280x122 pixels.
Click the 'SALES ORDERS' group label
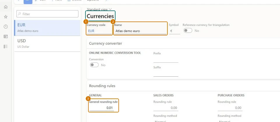click(x=163, y=96)
